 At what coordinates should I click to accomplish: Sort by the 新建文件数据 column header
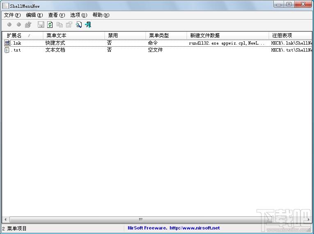click(227, 36)
